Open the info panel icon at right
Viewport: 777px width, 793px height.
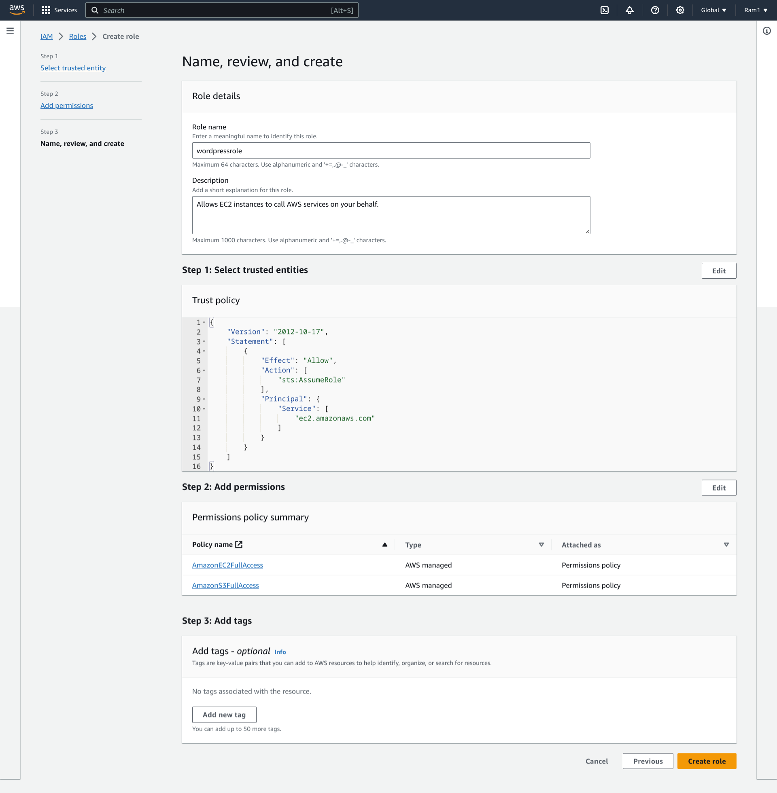766,31
